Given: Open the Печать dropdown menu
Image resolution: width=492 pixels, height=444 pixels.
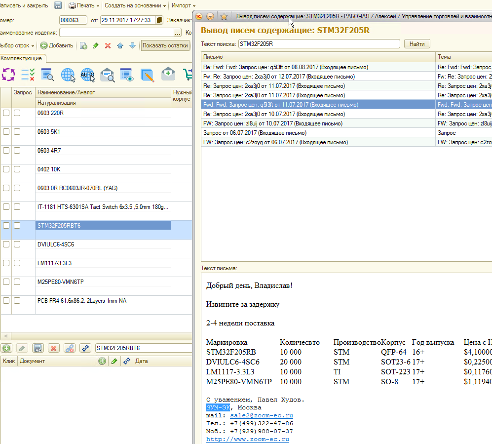Looking at the screenshot, I should (x=84, y=5).
